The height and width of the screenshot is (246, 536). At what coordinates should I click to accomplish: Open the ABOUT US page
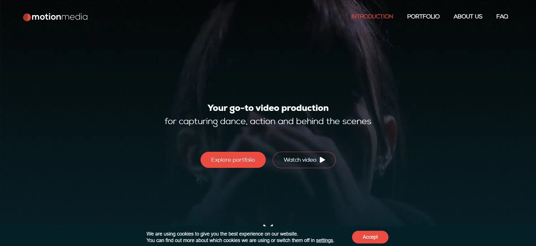tap(468, 16)
